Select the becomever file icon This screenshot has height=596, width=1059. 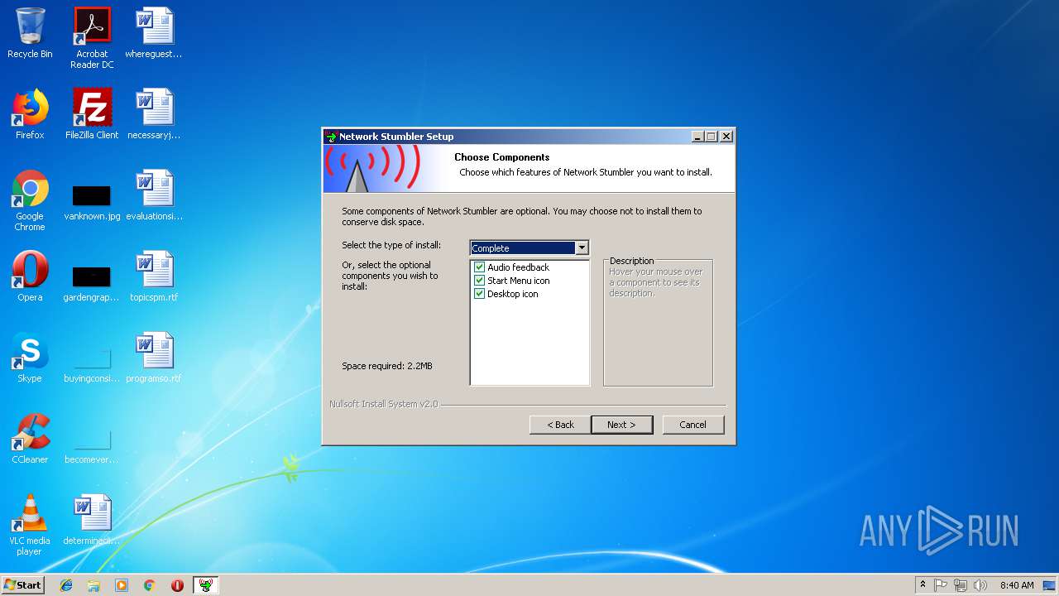(92, 444)
